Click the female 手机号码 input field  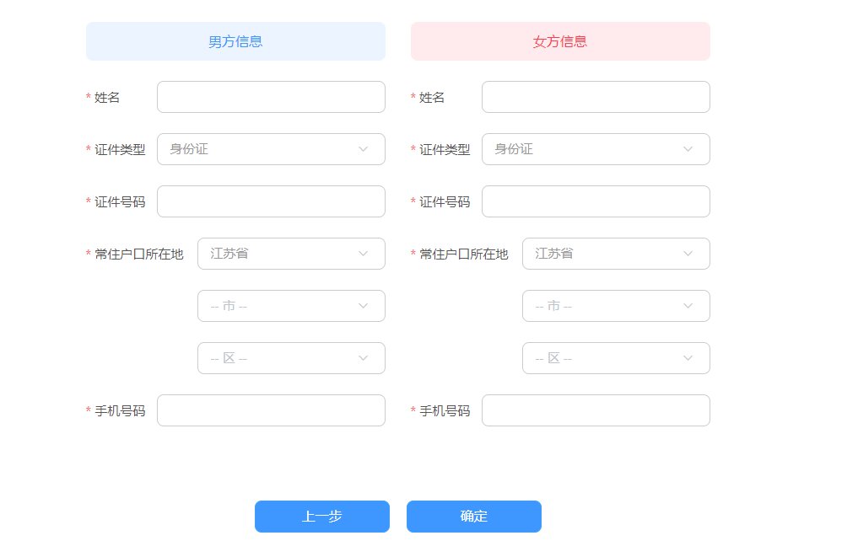(596, 410)
